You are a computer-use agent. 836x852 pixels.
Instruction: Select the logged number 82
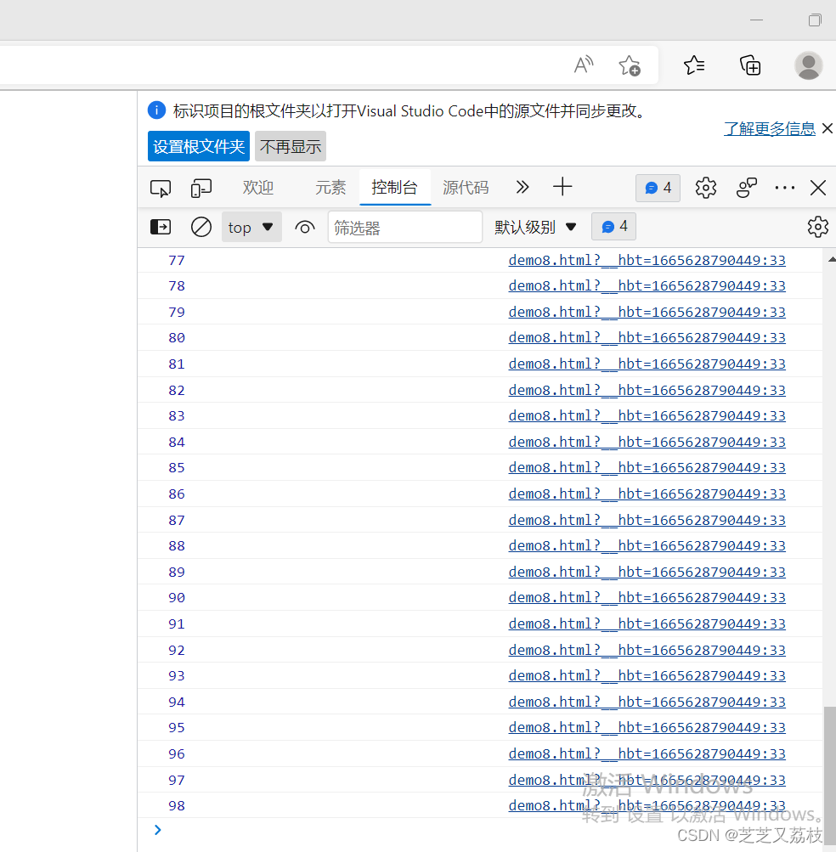(177, 390)
